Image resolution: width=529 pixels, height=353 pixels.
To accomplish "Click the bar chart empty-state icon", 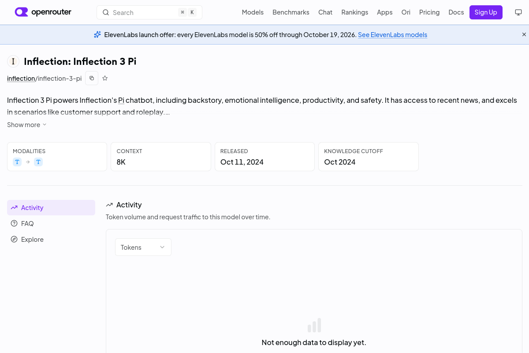I will tap(314, 325).
